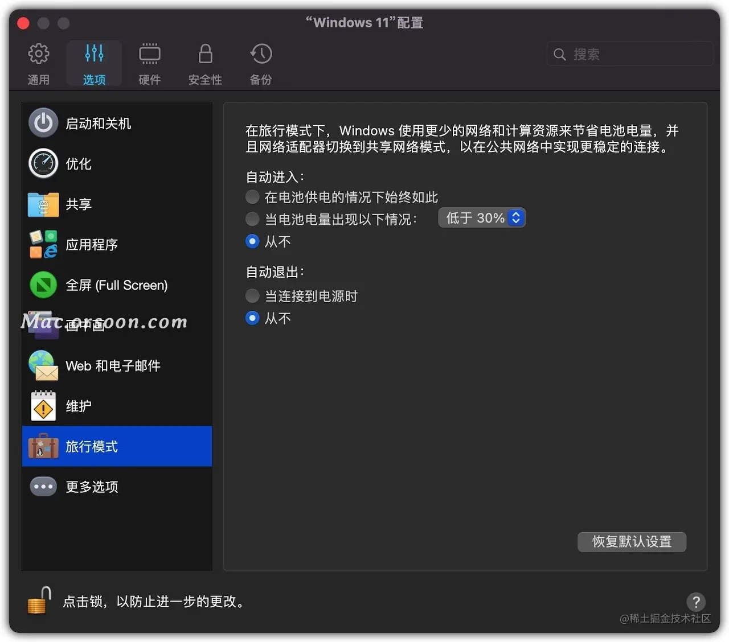This screenshot has width=729, height=642.
Task: Click the Web 和电子邮件 globe envelope icon
Action: click(x=43, y=365)
